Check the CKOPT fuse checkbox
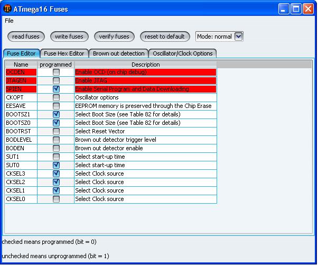The height and width of the screenshot is (265, 318). tap(56, 97)
